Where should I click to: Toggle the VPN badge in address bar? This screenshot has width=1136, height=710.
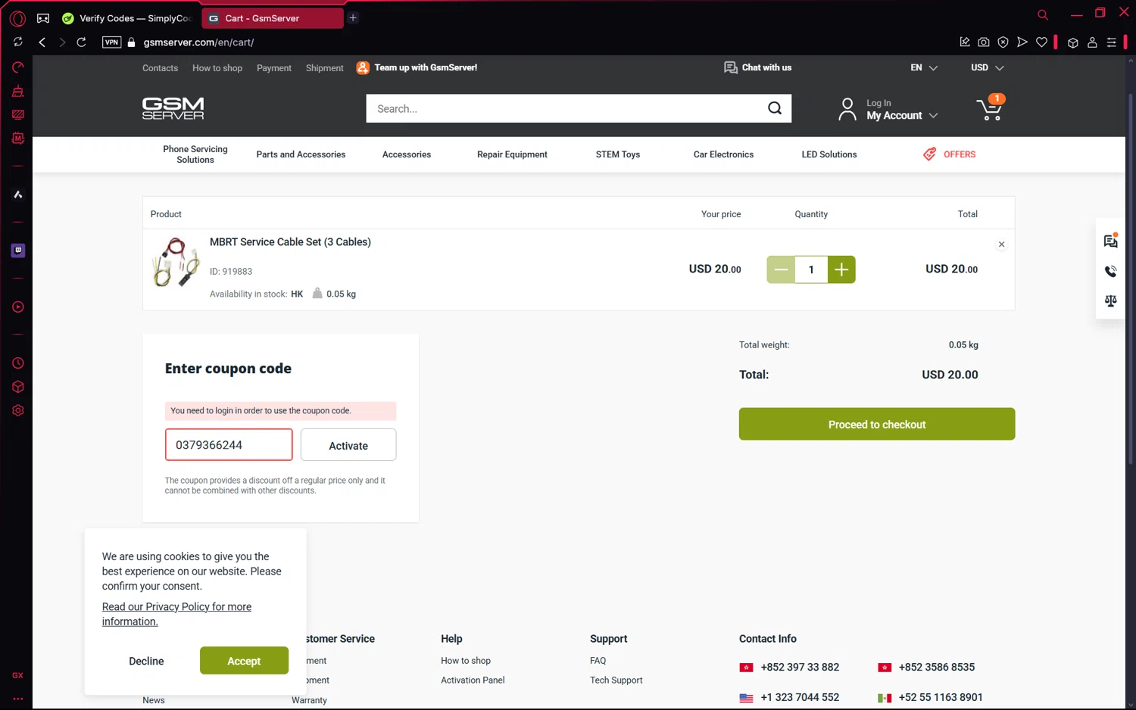(111, 42)
